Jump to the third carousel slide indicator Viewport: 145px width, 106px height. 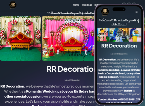click(76, 58)
